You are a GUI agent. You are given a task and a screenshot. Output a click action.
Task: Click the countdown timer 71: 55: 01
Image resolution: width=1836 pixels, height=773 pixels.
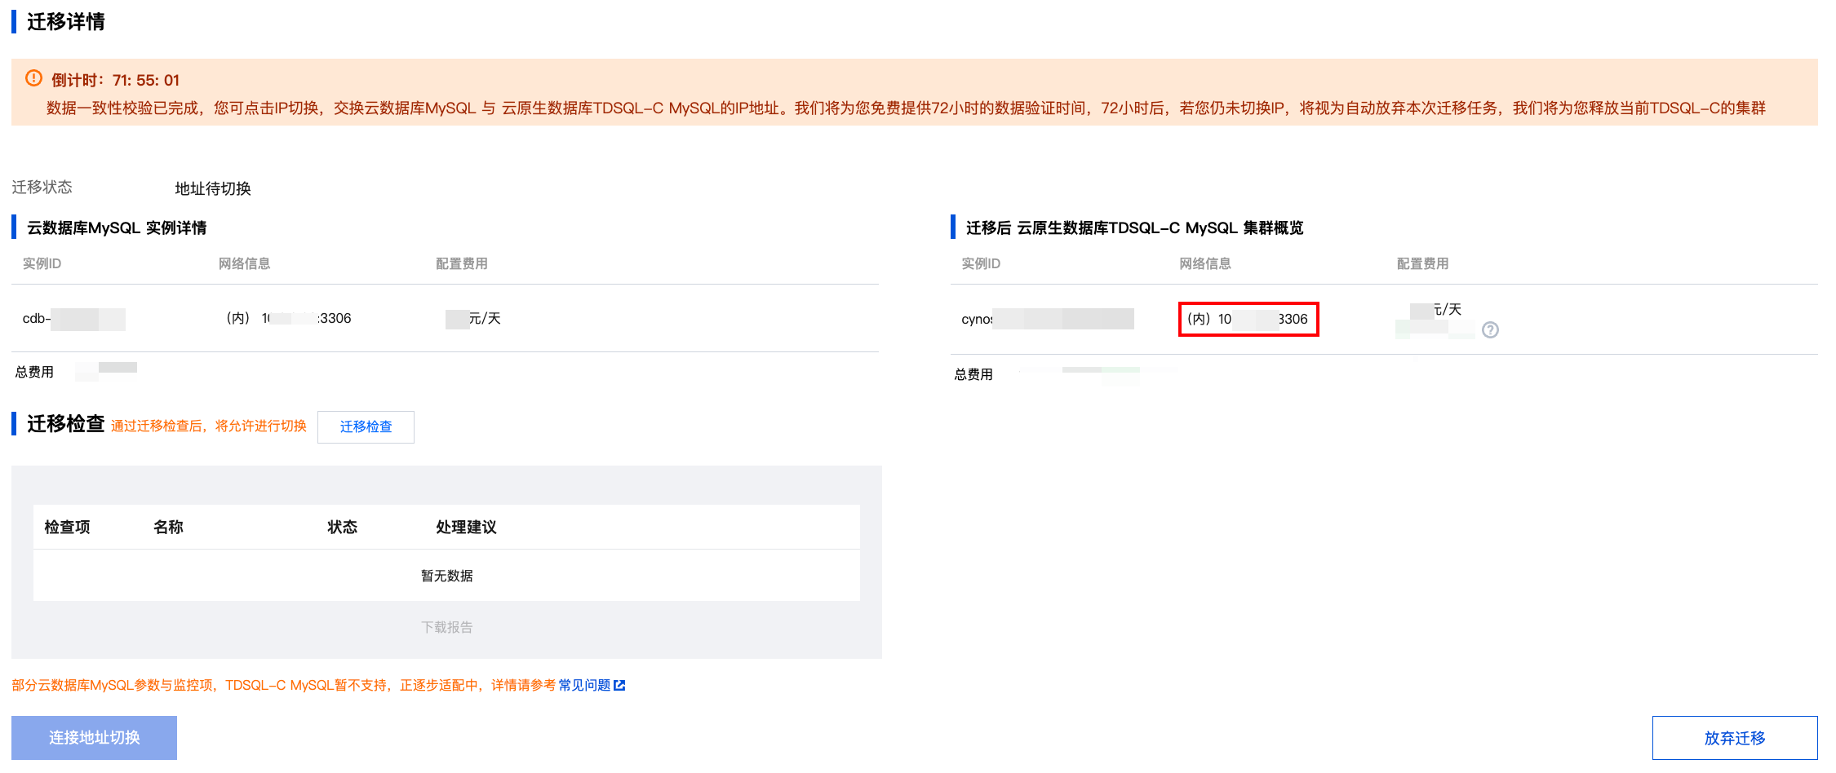146,80
